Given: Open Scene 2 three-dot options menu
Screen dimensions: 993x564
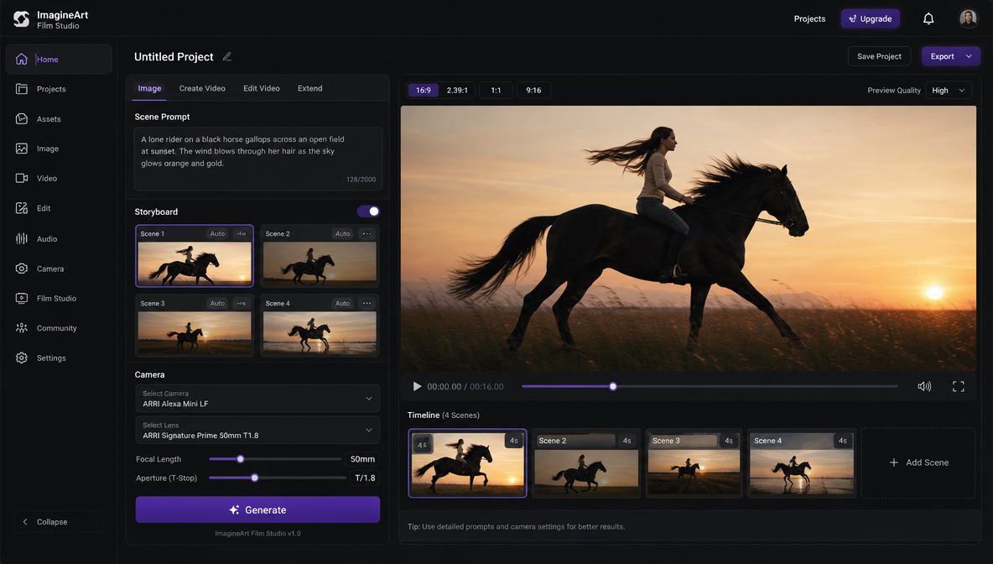Looking at the screenshot, I should click(367, 234).
